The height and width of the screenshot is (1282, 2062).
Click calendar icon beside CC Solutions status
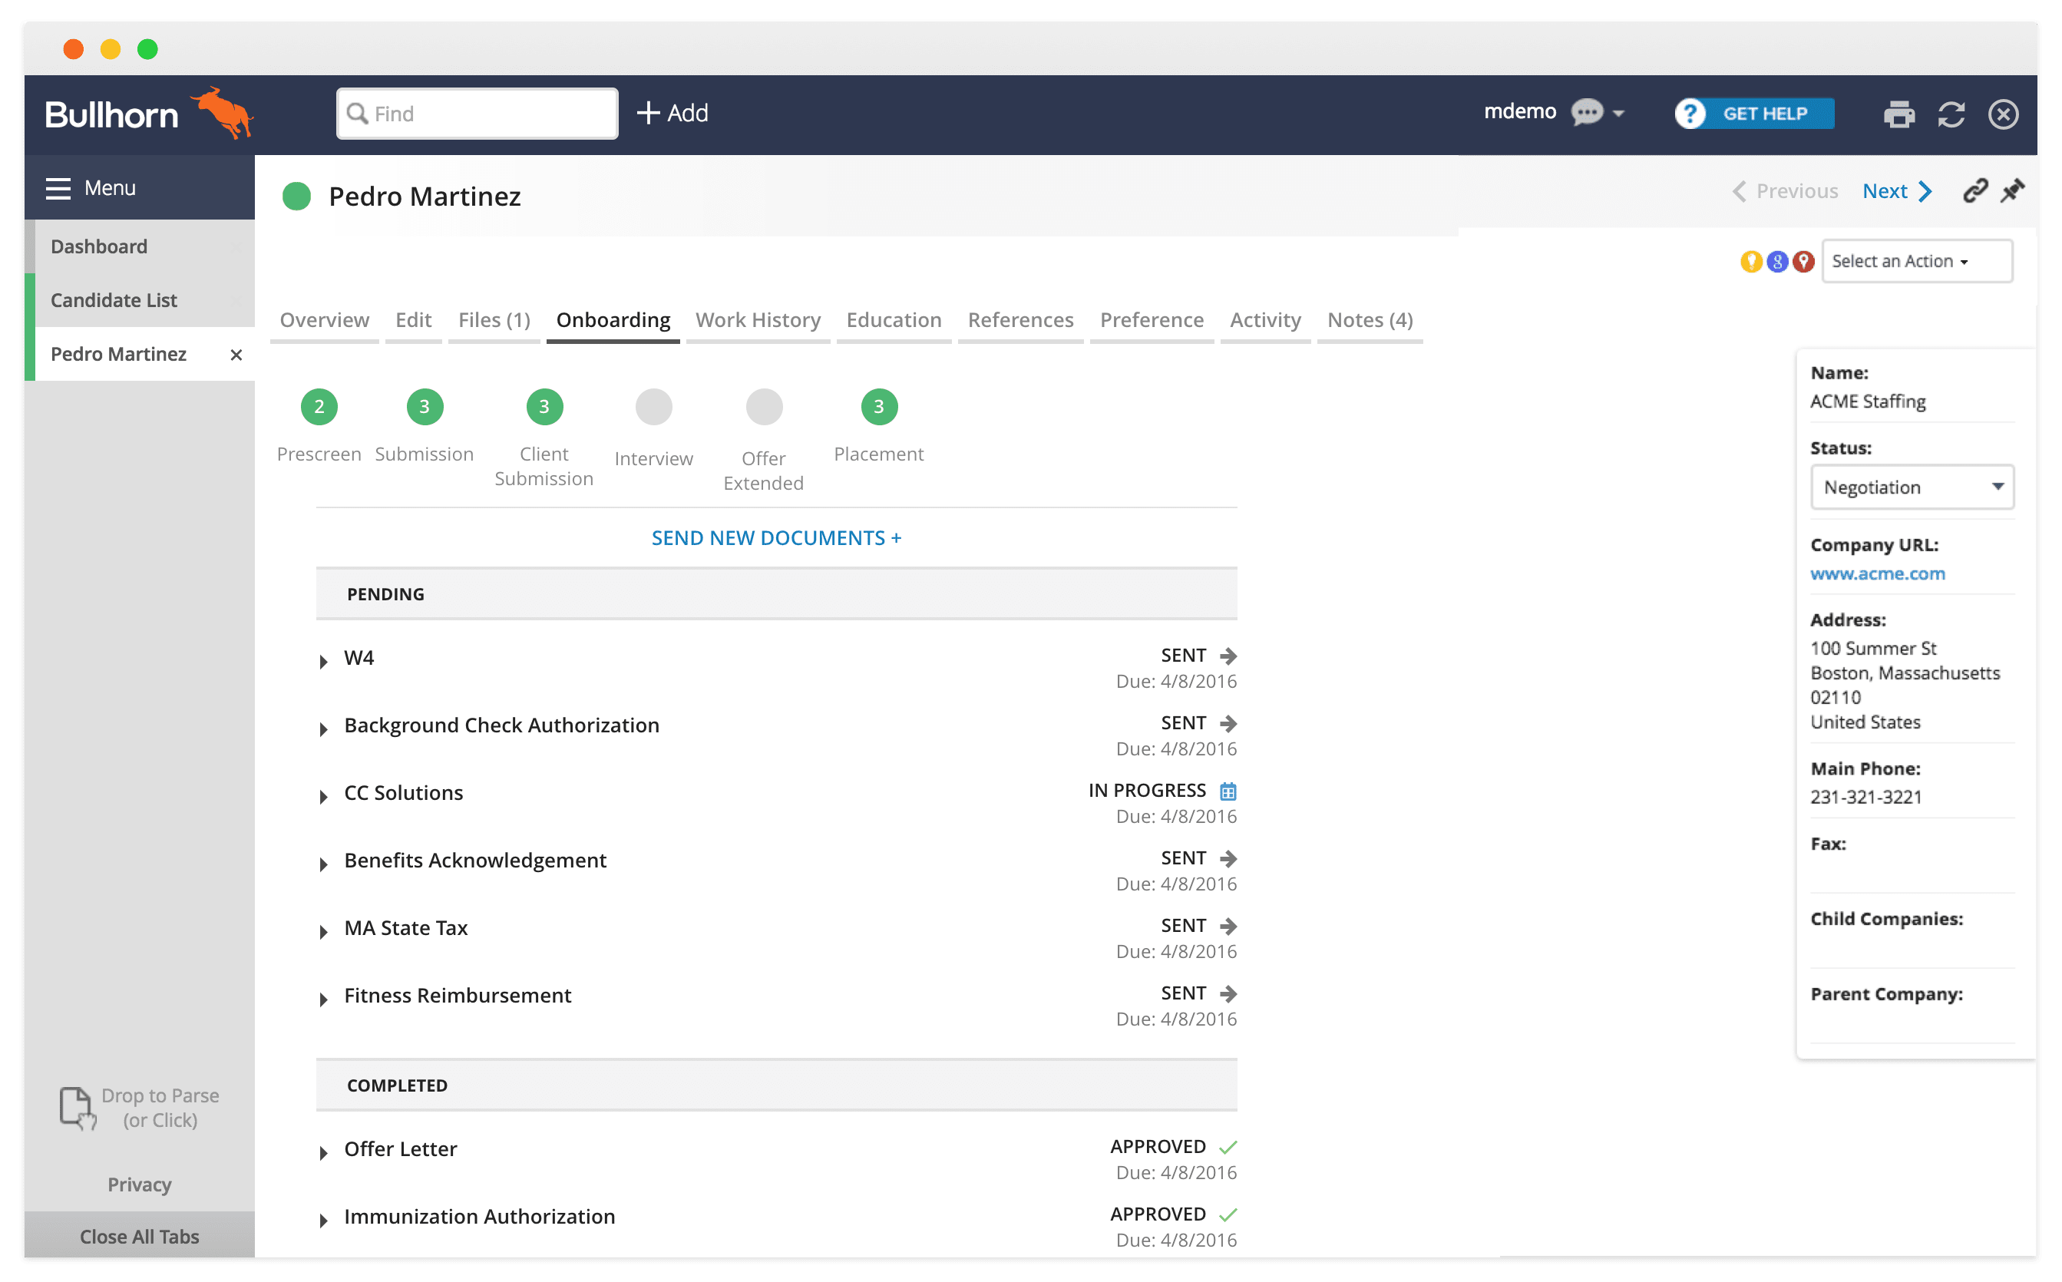tap(1228, 791)
